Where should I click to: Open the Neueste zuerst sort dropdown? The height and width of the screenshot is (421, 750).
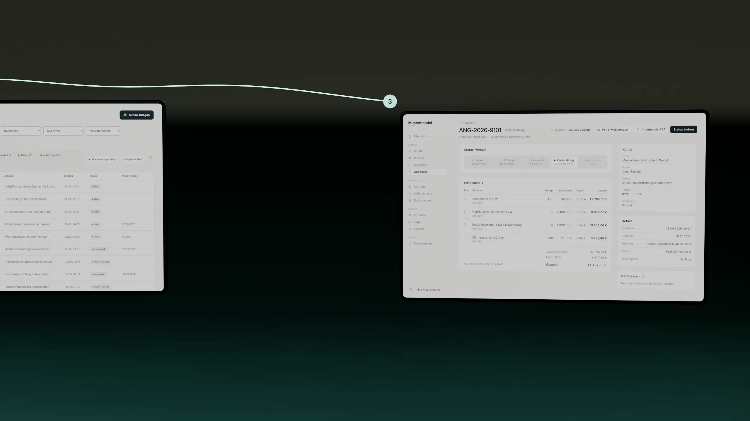pos(103,131)
